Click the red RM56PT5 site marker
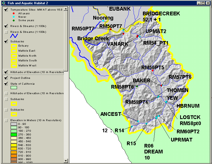Viewport: 212px width, 164px height. 153,71
